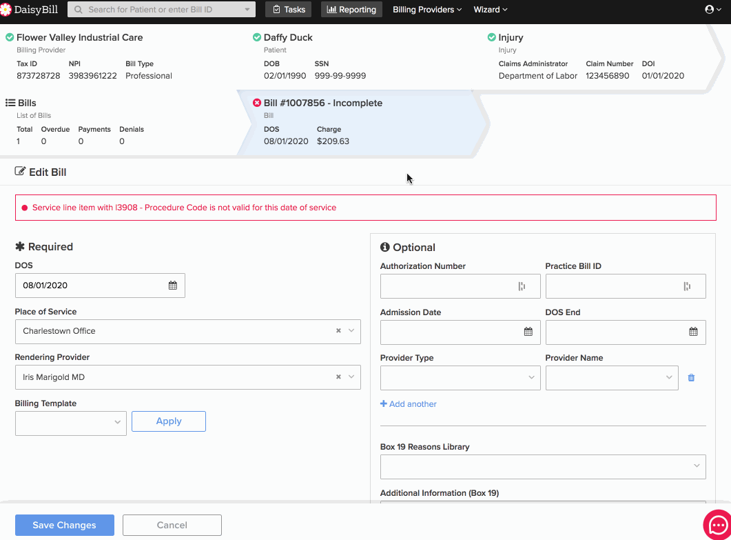The image size is (731, 540).
Task: Click the green check beside Daffy Duck
Action: pyautogui.click(x=257, y=37)
